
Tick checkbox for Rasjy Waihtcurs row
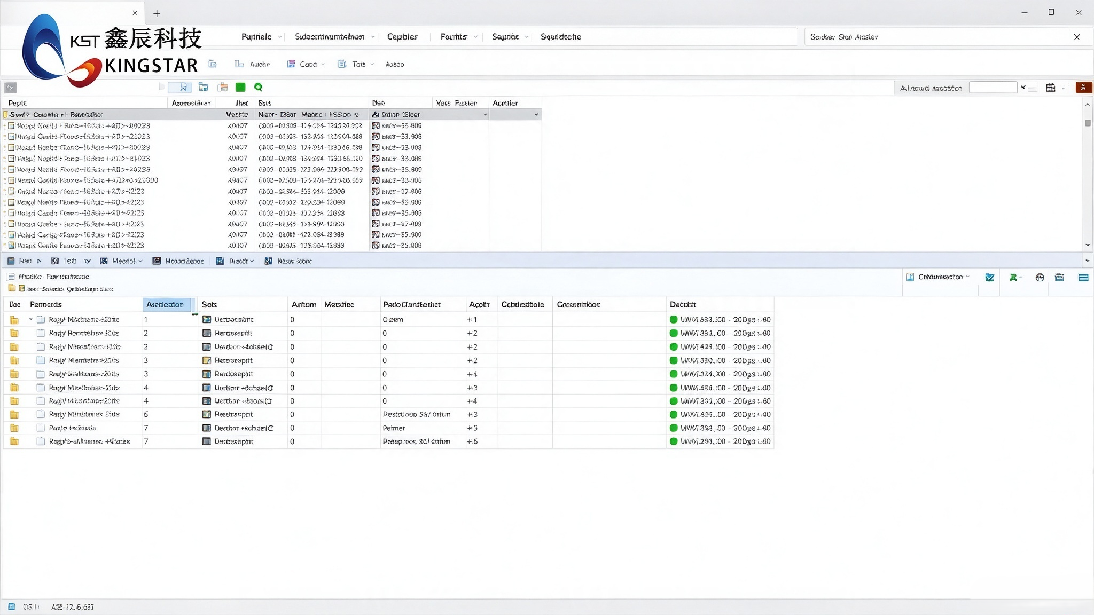pyautogui.click(x=41, y=374)
